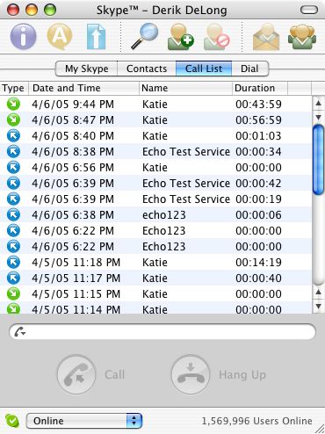325x434 pixels.
Task: Click duration 00:14:19 in call list
Action: tap(258, 263)
